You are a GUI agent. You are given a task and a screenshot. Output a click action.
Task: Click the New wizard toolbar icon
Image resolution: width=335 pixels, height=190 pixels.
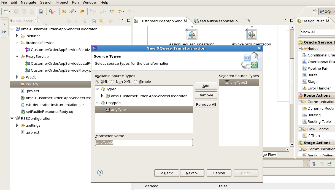pos(6,11)
